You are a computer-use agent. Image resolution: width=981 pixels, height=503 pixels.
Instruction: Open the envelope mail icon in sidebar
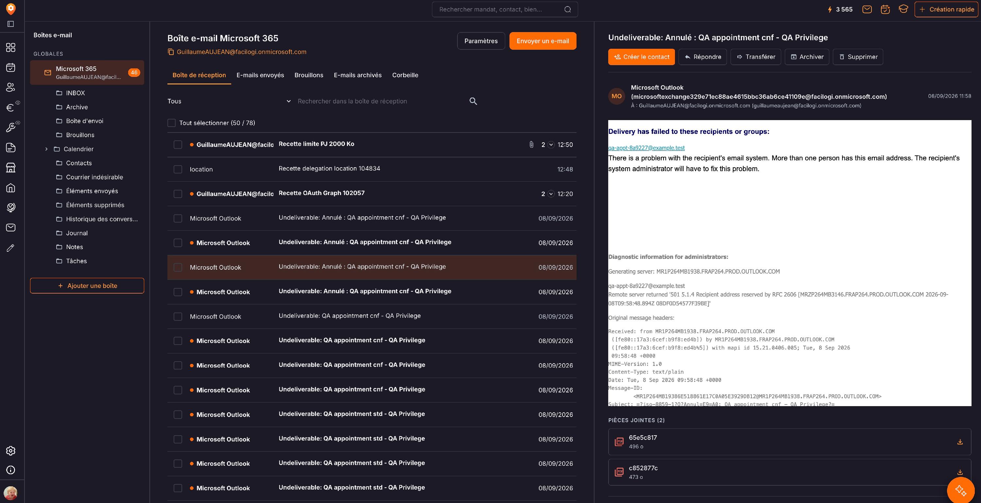pos(11,227)
